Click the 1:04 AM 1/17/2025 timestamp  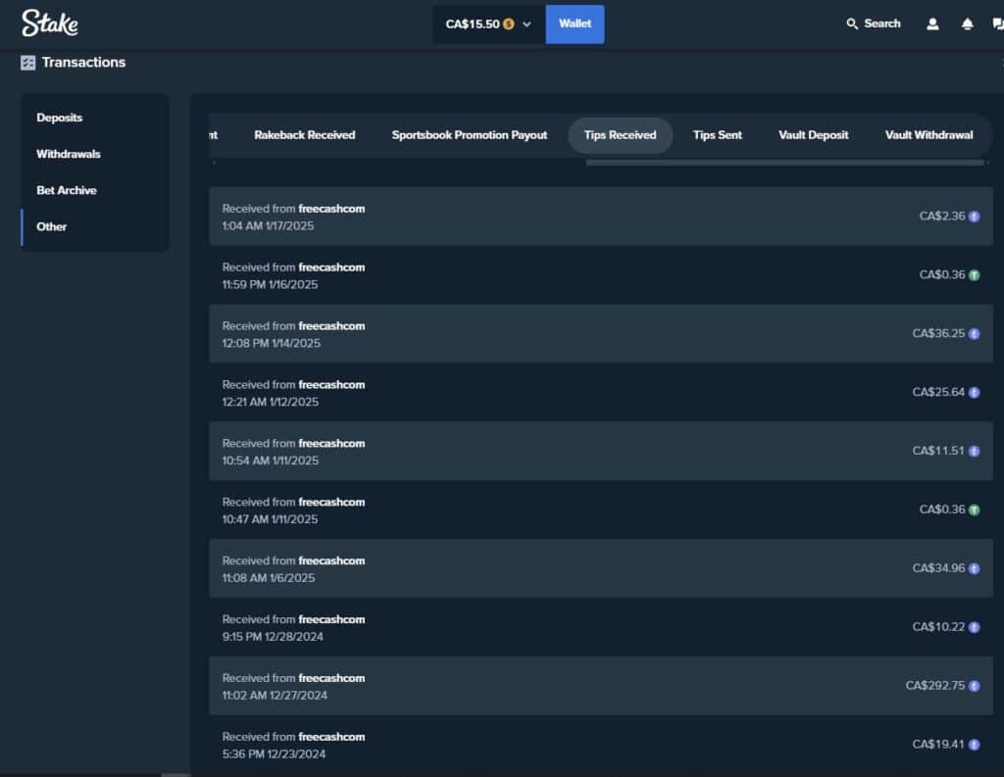[268, 226]
